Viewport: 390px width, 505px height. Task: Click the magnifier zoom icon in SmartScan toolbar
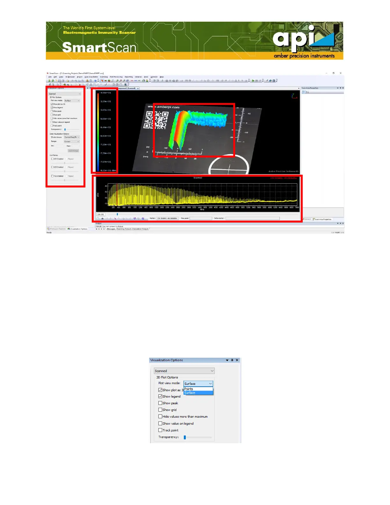[113, 81]
